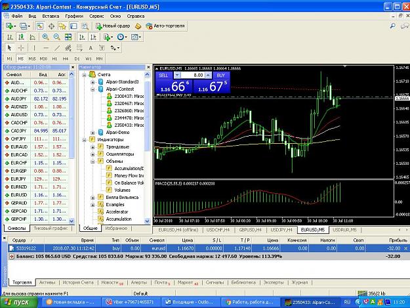This screenshot has height=308, width=410.
Task: Collapse the Объемы indicators folder
Action: tap(92, 162)
